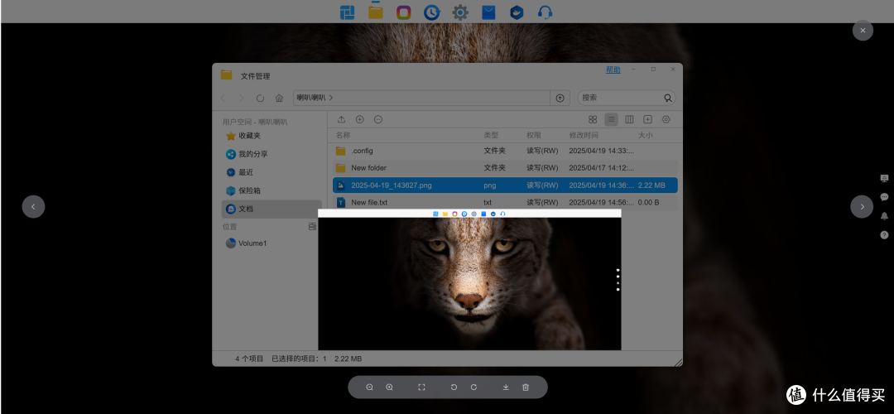Sort by the 类型 column header
The height and width of the screenshot is (414, 894).
pos(491,135)
